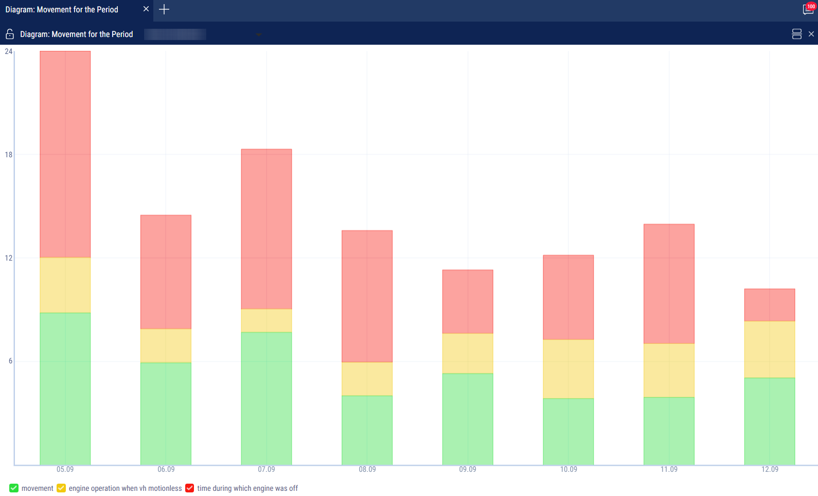Click the y-axis value 12
Viewport: 818px width, 496px height.
(x=8, y=258)
